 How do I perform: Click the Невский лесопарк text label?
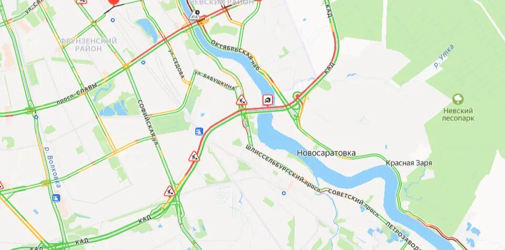click(458, 114)
